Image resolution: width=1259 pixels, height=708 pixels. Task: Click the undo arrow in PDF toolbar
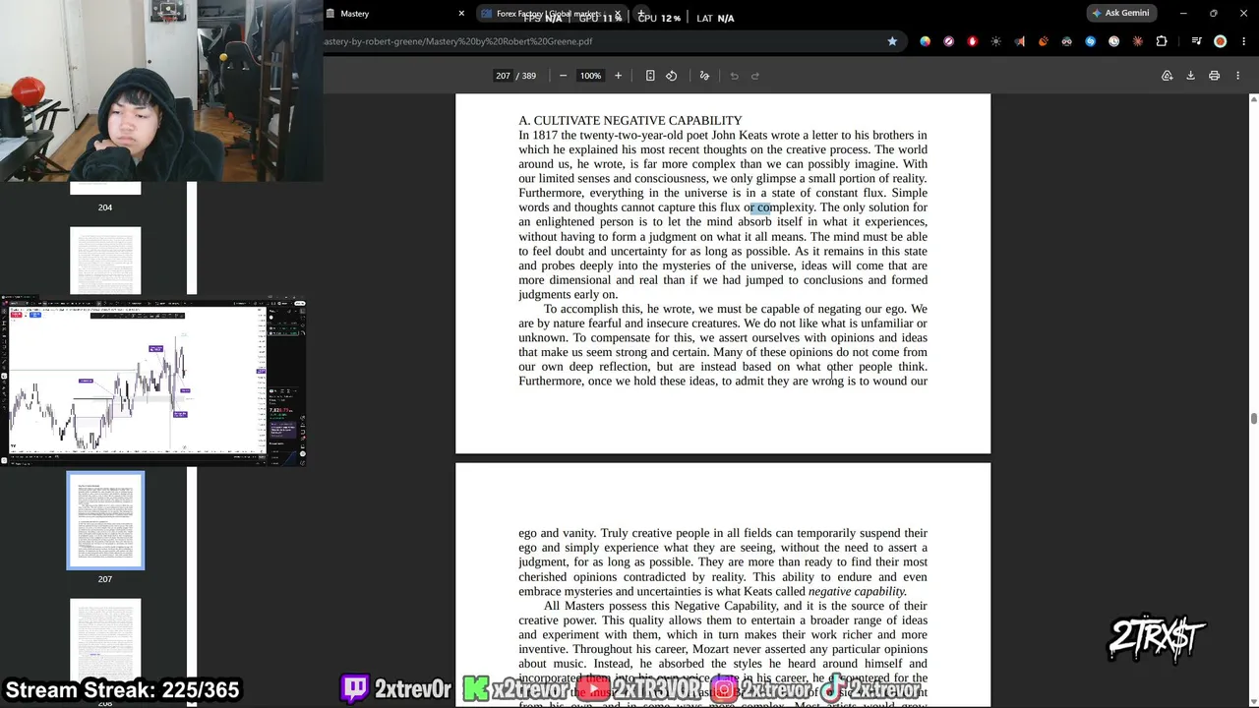pyautogui.click(x=734, y=76)
